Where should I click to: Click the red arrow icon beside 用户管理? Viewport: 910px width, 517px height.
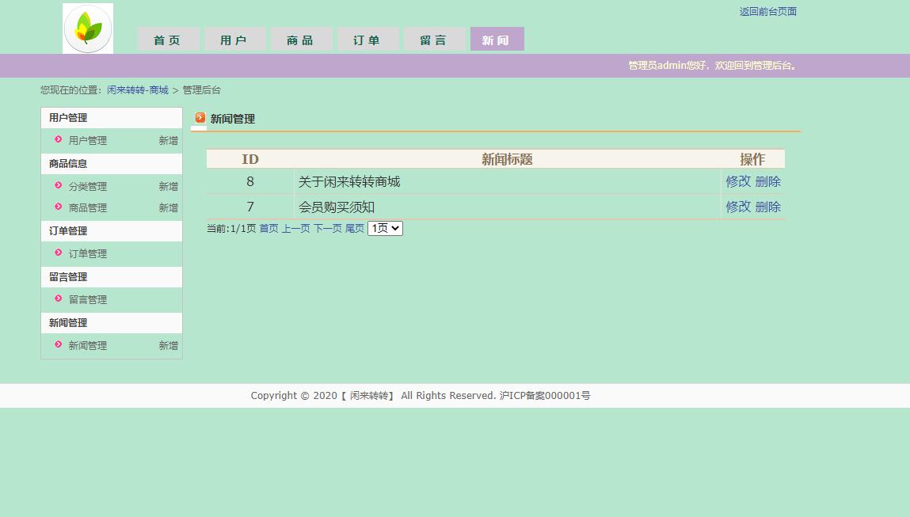point(58,140)
